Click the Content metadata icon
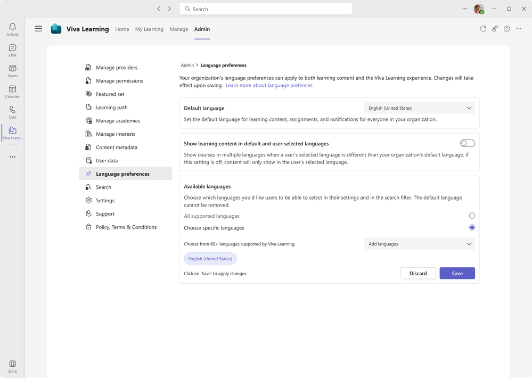This screenshot has width=532, height=378. [x=88, y=147]
